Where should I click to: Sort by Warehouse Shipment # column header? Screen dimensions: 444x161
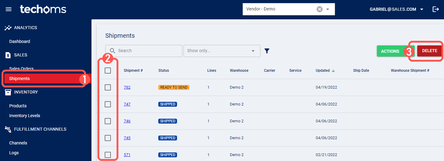pyautogui.click(x=410, y=71)
